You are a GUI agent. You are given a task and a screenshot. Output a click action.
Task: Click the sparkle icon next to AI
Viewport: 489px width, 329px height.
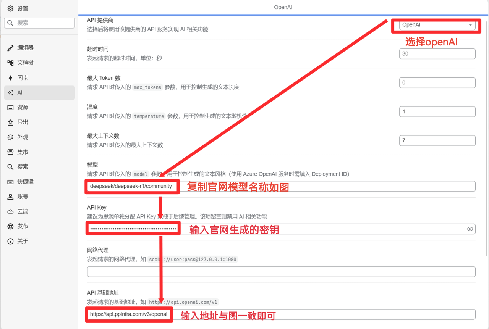pos(11,93)
